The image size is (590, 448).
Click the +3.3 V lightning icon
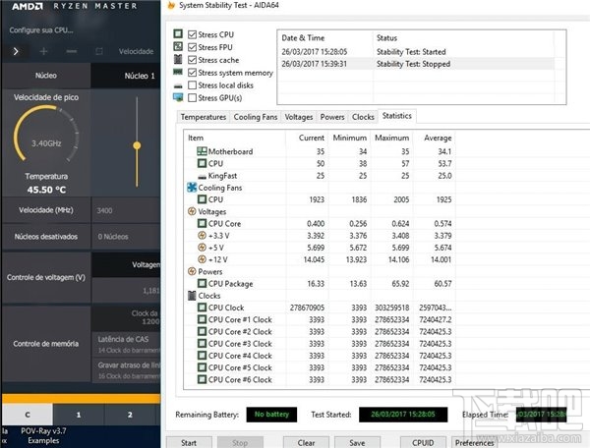tap(202, 235)
